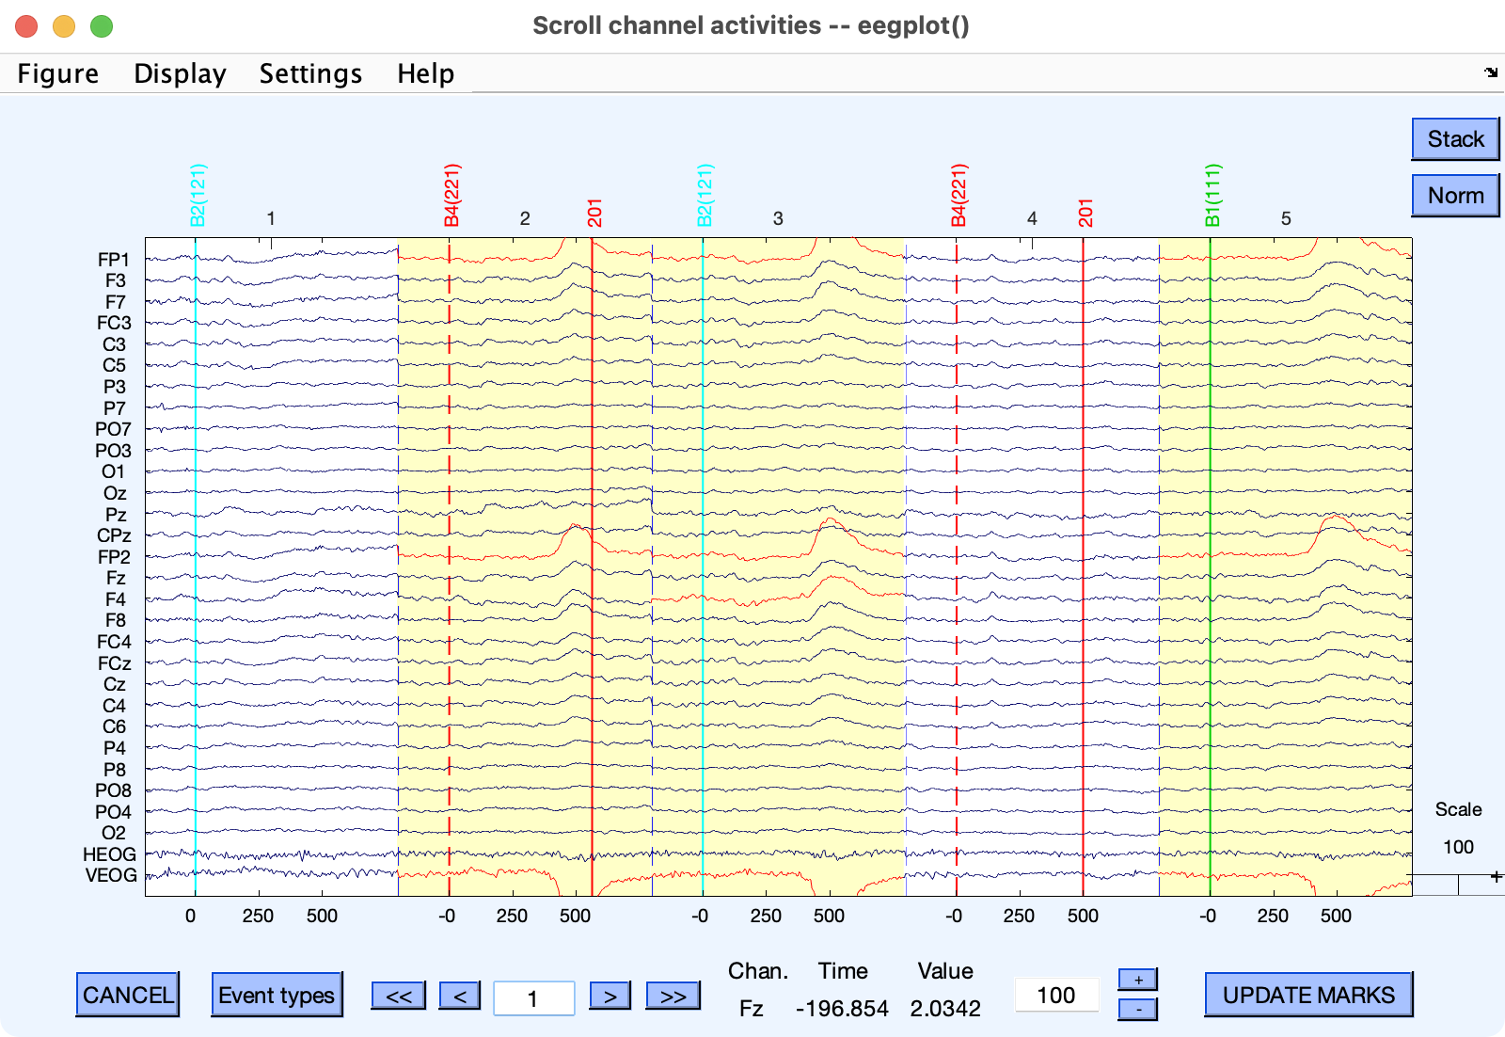
Task: Click the green B1(111) event marker label
Action: [x=1212, y=196]
